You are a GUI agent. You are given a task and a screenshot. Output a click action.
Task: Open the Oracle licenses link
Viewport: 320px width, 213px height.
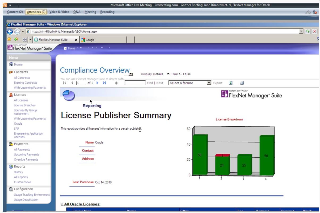tap(18, 124)
